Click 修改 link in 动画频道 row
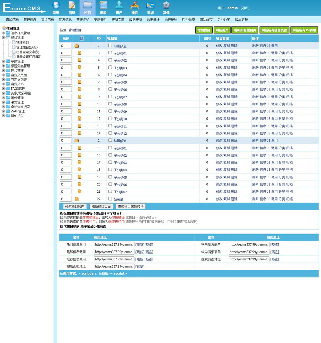The height and width of the screenshot is (343, 321). pyautogui.click(x=219, y=46)
